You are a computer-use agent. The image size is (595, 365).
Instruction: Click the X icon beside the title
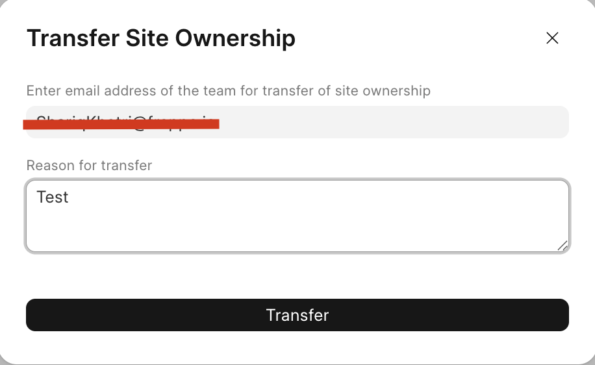pyautogui.click(x=552, y=38)
